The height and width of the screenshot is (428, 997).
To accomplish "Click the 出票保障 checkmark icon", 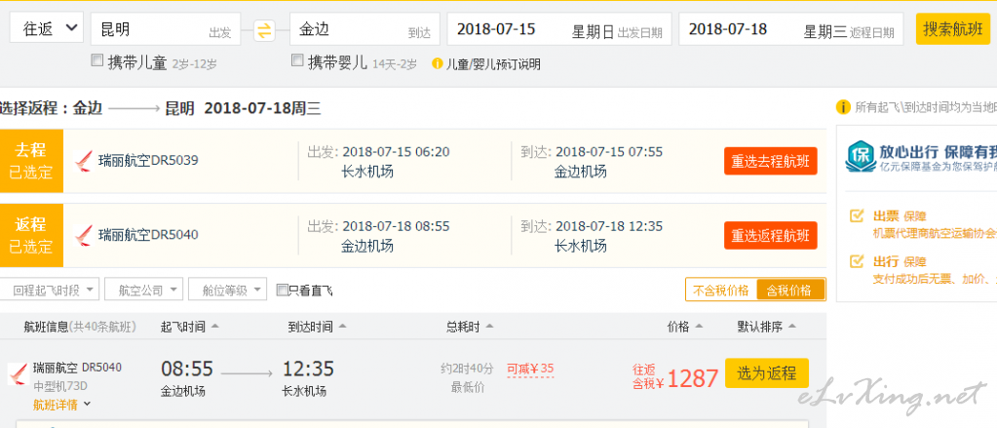I will 857,216.
